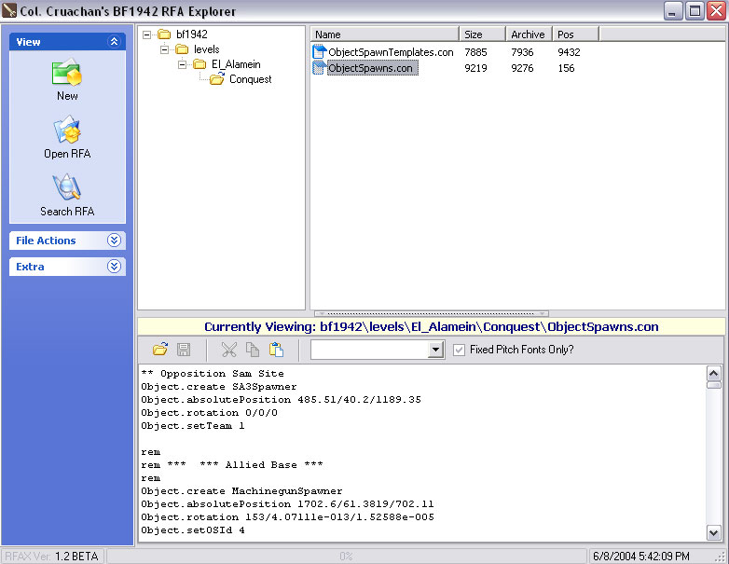Click the copy icon in editor toolbar
Screen dimensions: 729x564
253,350
